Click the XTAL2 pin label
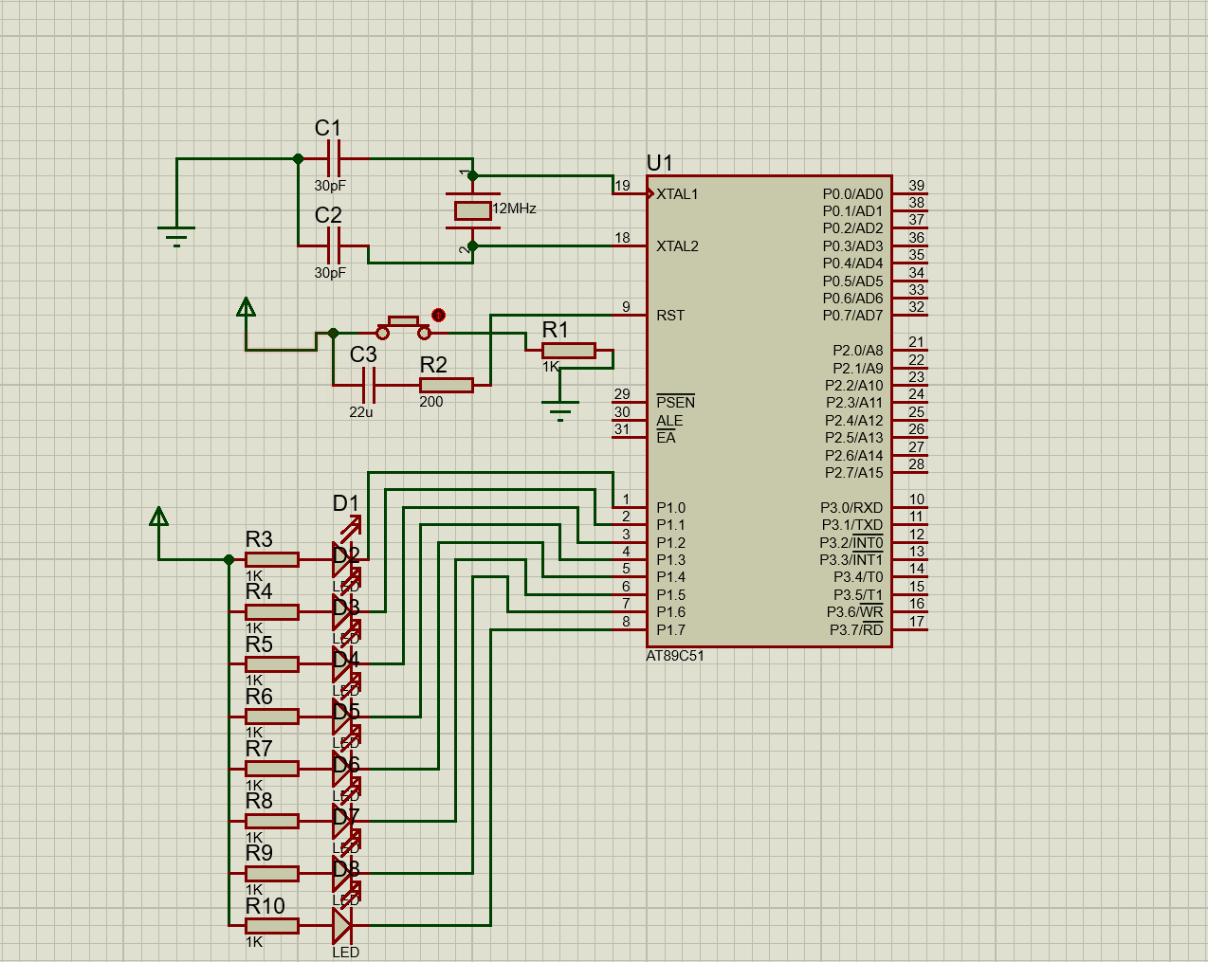 pyautogui.click(x=677, y=246)
